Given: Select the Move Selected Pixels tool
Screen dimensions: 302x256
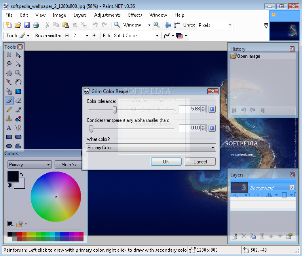Looking at the screenshot, I should [x=18, y=55].
